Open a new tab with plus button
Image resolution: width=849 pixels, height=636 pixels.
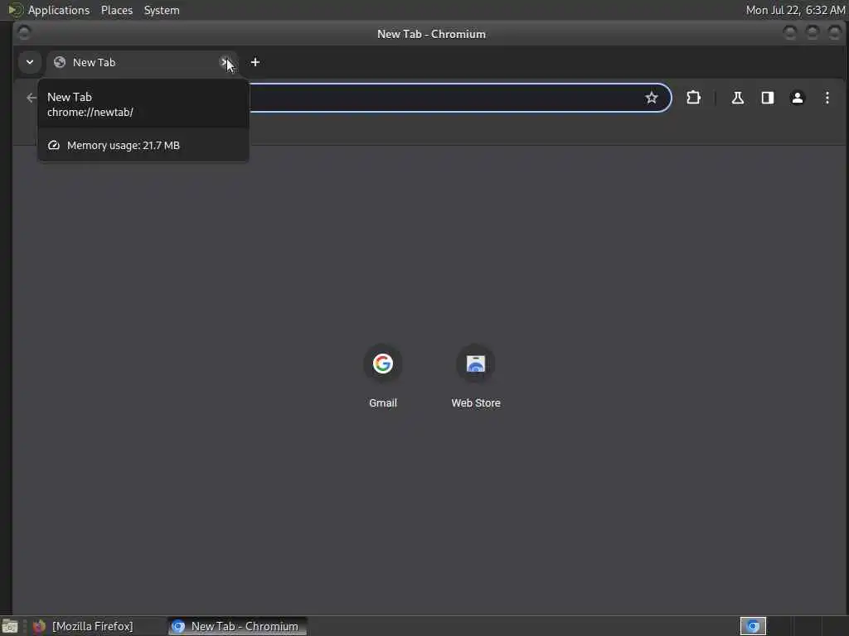tap(255, 62)
